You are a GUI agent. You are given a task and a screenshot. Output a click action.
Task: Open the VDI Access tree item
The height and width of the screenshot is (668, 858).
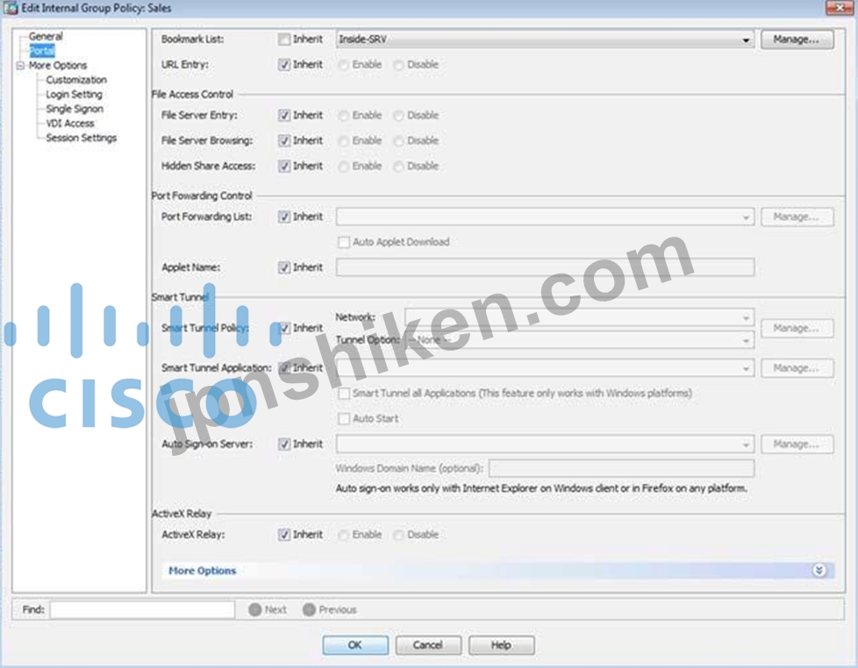[x=70, y=124]
